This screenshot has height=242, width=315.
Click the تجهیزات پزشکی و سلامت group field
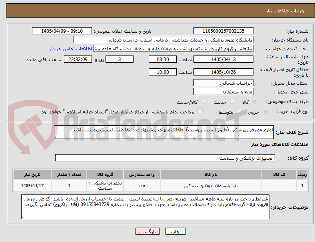[x=165, y=158]
